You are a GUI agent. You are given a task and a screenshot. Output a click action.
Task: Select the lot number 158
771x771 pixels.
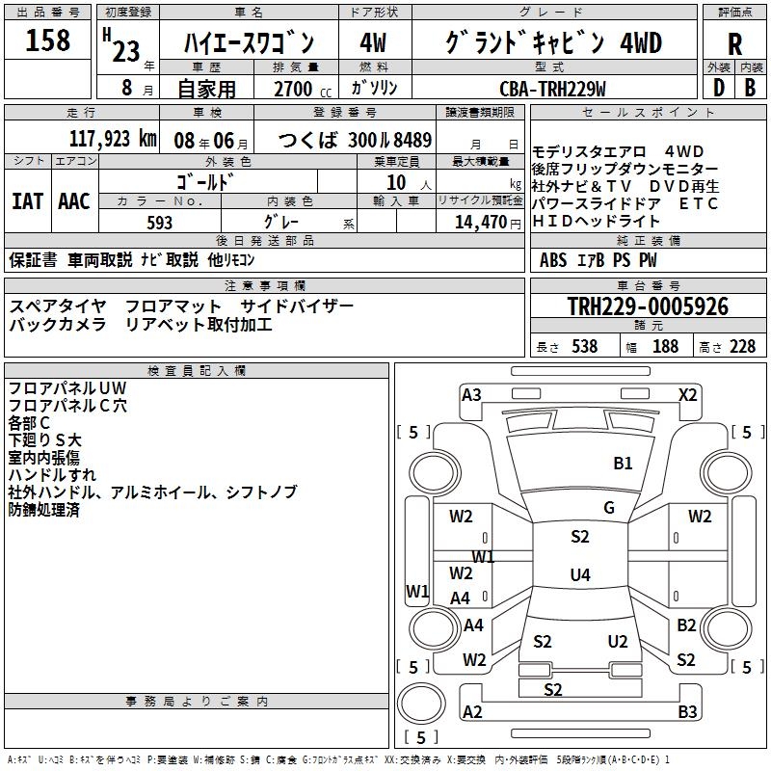click(x=47, y=40)
